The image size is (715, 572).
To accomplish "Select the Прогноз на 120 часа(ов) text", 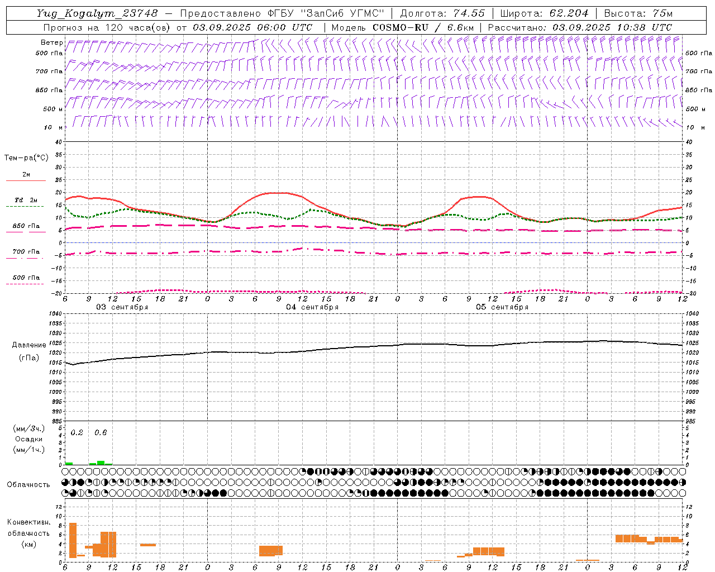I will 107,27.
